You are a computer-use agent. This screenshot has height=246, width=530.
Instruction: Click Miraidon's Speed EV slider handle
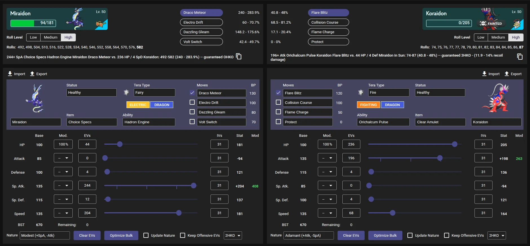pyautogui.click(x=179, y=213)
